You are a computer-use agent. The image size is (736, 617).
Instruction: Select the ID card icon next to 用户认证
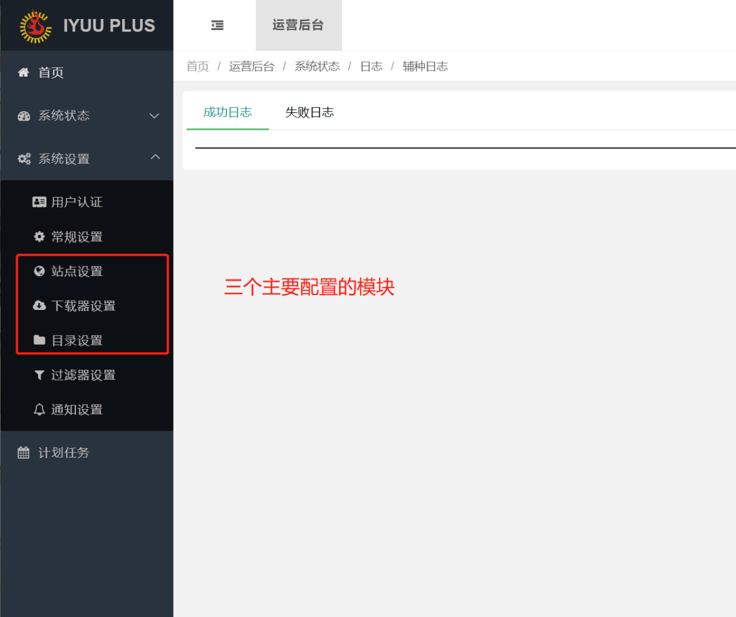39,202
